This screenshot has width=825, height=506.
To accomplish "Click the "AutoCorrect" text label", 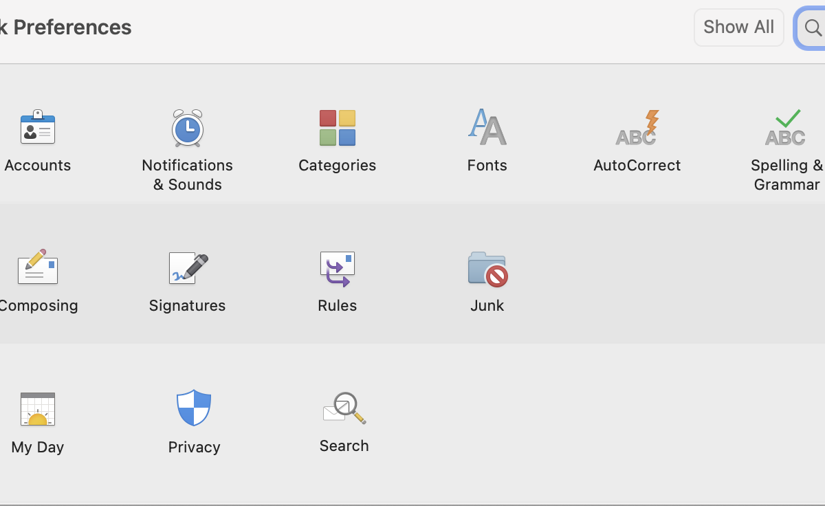I will click(637, 165).
